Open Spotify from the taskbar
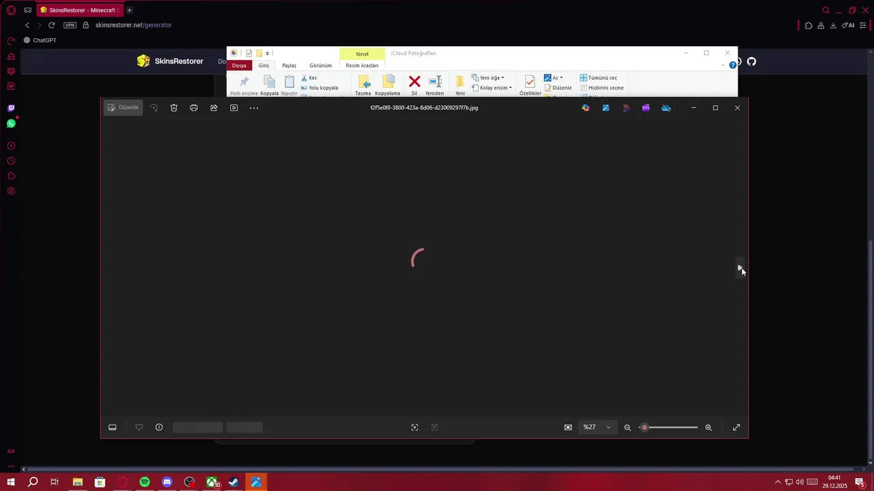 point(145,482)
